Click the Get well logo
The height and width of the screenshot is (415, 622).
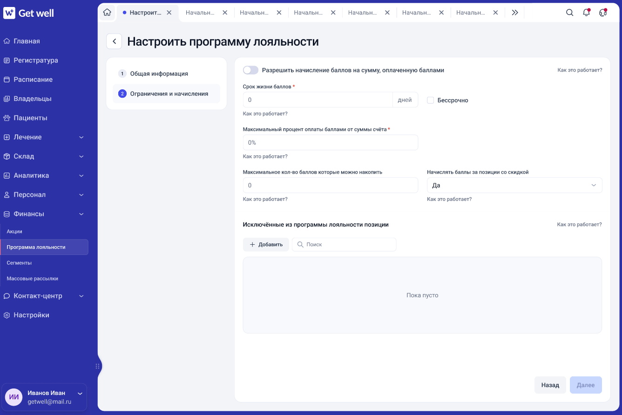tap(29, 13)
